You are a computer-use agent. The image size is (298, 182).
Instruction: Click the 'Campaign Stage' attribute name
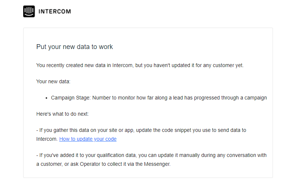pos(70,98)
